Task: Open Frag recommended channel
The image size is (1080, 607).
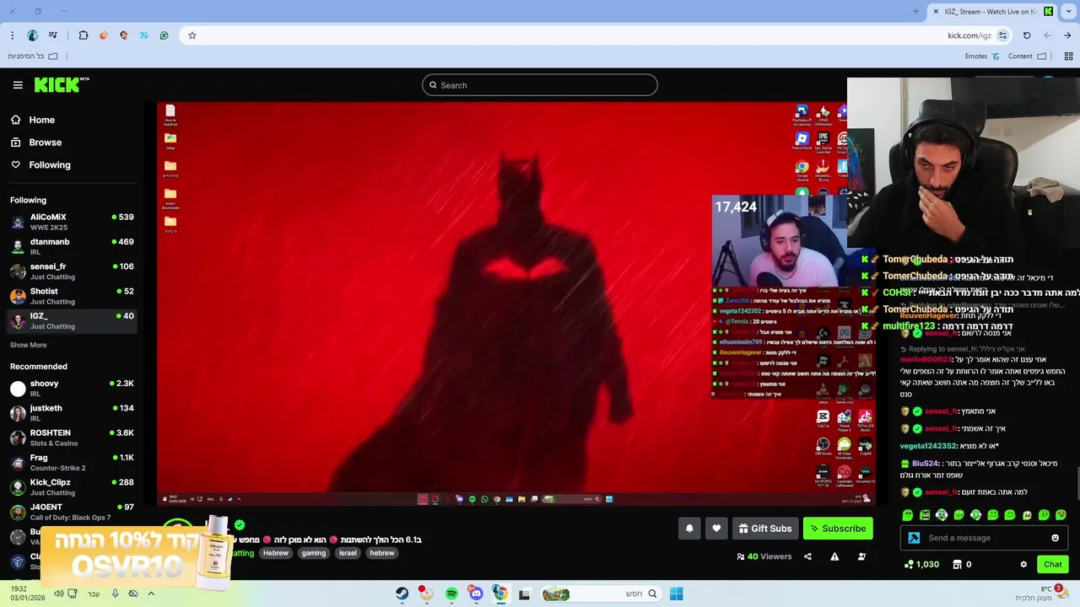Action: click(x=72, y=462)
